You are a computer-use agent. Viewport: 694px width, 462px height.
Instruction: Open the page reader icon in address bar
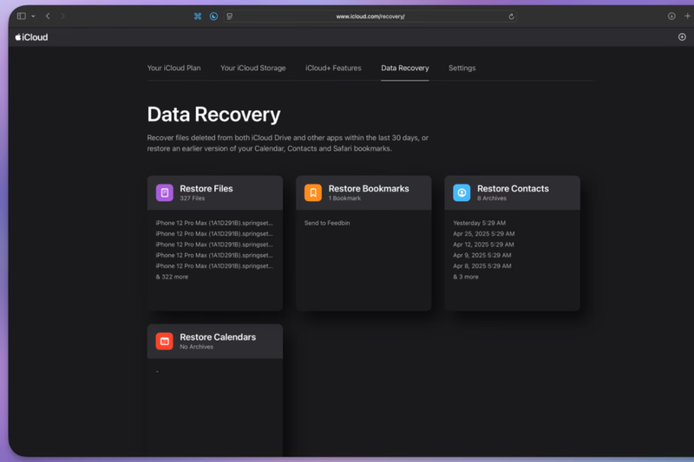[230, 16]
